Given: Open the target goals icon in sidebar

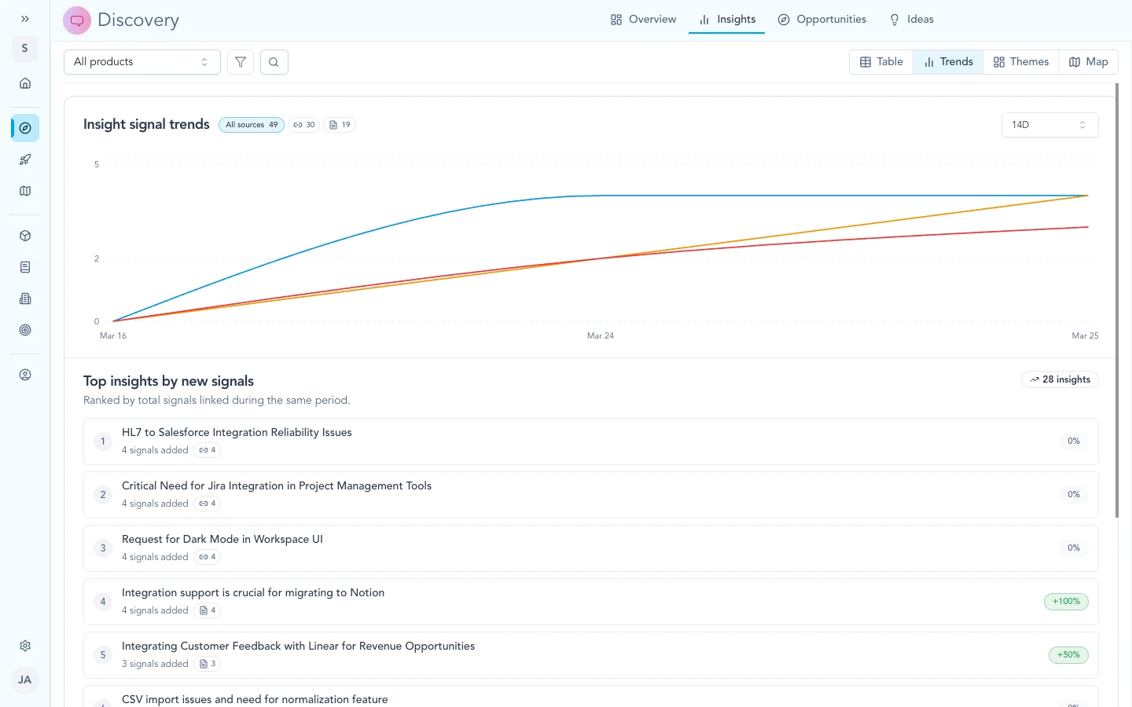Looking at the screenshot, I should (x=24, y=330).
